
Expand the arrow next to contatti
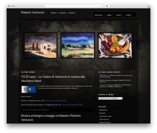(133, 15)
